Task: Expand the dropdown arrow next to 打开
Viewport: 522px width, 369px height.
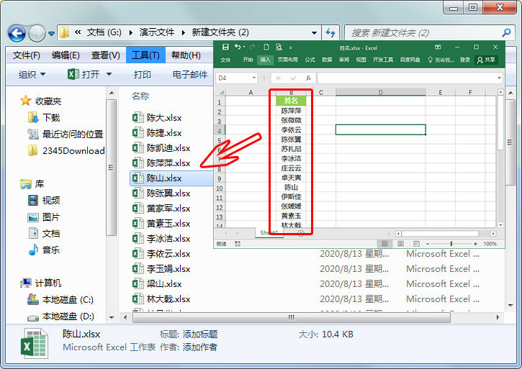Action: tap(109, 74)
